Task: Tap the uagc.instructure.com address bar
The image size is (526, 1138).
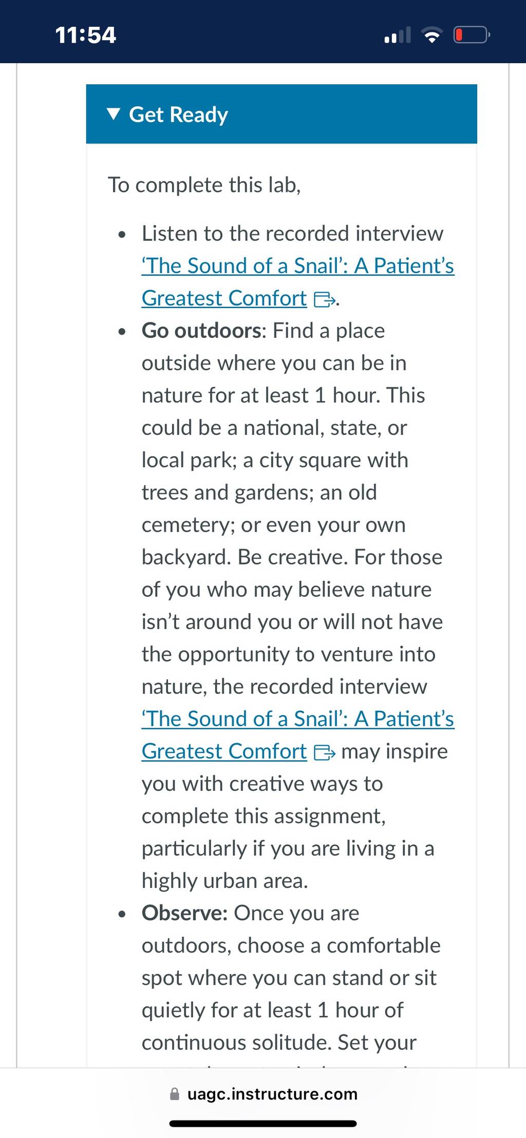Action: pyautogui.click(x=263, y=1094)
